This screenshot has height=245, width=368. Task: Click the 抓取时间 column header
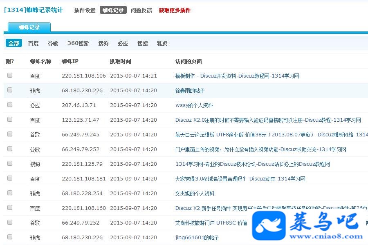click(120, 61)
